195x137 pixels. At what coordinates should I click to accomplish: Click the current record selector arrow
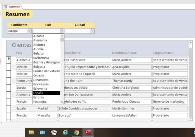(9, 59)
